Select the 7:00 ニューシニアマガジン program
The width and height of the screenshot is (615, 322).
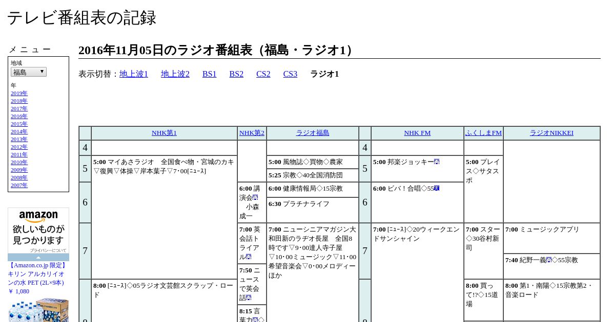pos(313,272)
